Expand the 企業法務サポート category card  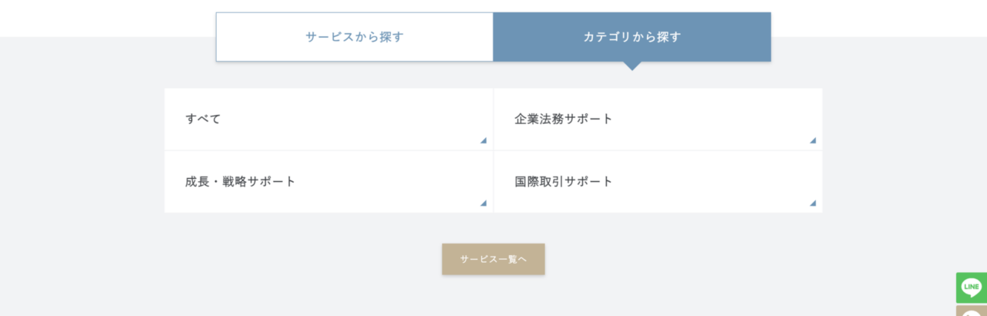coord(658,119)
